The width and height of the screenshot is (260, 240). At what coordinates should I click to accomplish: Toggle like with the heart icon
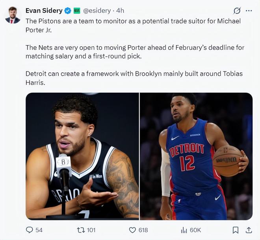click(132, 230)
